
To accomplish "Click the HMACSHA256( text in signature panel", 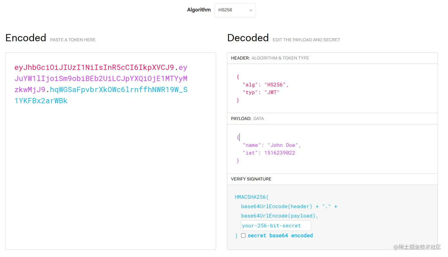I will point(252,197).
